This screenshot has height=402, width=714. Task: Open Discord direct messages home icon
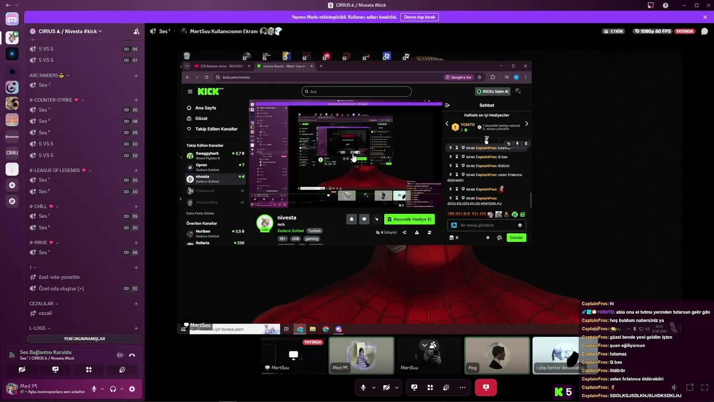pyautogui.click(x=12, y=20)
